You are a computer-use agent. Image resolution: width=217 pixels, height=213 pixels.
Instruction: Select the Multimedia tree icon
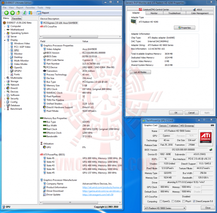coord(8,78)
